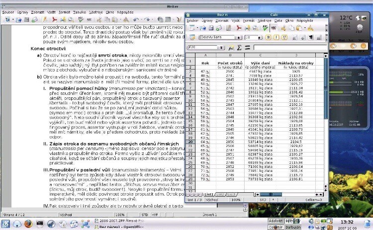The height and width of the screenshot is (230, 373).
Task: Open the Formát menu in Calc
Action: coord(249,21)
